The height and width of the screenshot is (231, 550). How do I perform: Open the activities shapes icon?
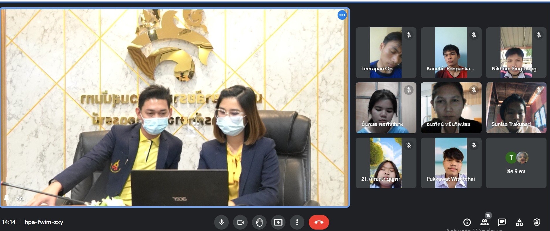pos(519,222)
